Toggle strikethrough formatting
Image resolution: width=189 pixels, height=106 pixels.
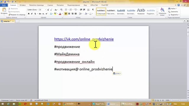coord(40,14)
